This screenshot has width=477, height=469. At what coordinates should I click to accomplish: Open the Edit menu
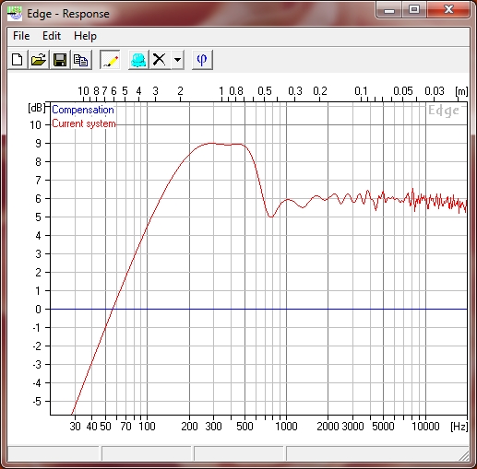tap(52, 36)
